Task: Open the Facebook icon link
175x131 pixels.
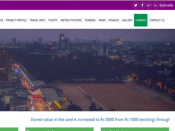Action: [142, 5]
